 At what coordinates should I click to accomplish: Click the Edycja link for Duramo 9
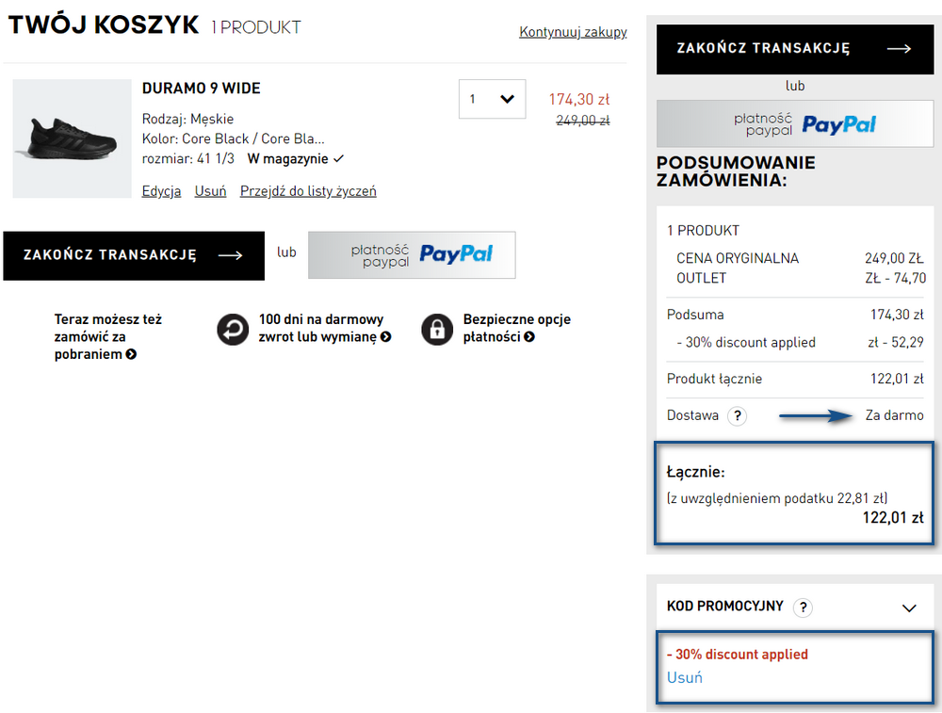tap(161, 191)
